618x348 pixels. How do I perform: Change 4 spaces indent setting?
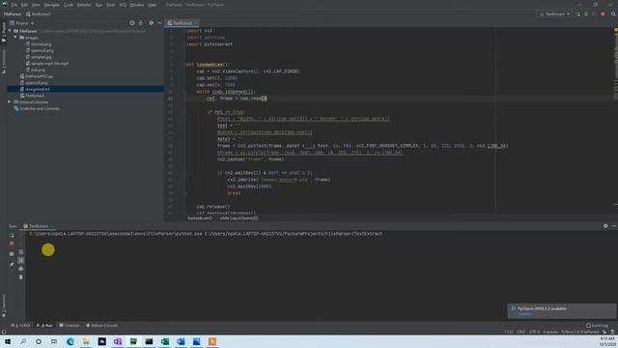click(550, 332)
